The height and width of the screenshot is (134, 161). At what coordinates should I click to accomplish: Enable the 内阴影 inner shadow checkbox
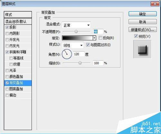click(x=7, y=34)
